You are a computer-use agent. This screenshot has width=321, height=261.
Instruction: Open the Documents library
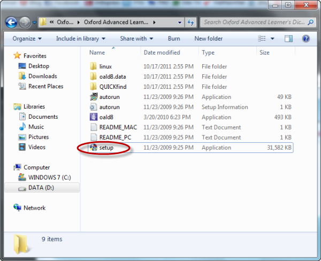43,117
